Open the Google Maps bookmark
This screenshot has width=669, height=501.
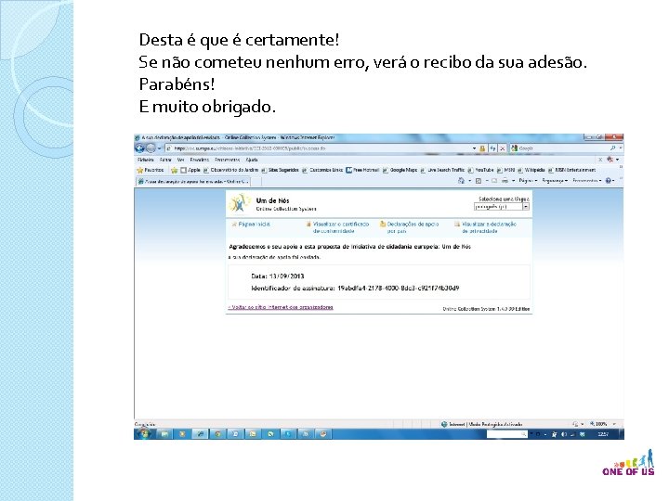click(400, 170)
